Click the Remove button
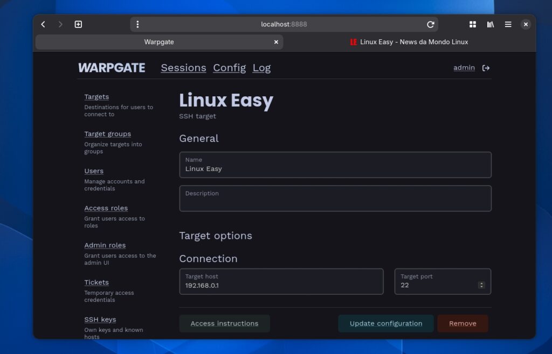The height and width of the screenshot is (354, 552). (x=463, y=323)
